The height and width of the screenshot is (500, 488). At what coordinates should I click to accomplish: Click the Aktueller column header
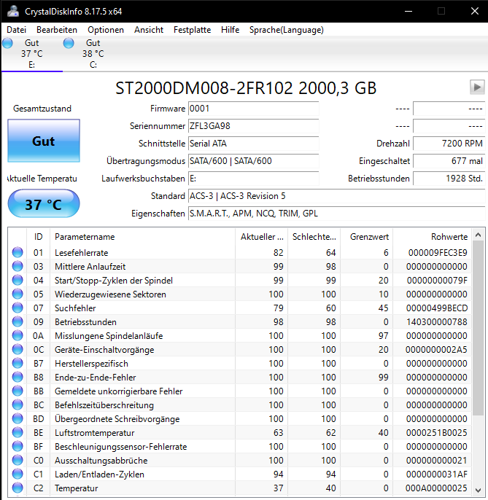[262, 237]
